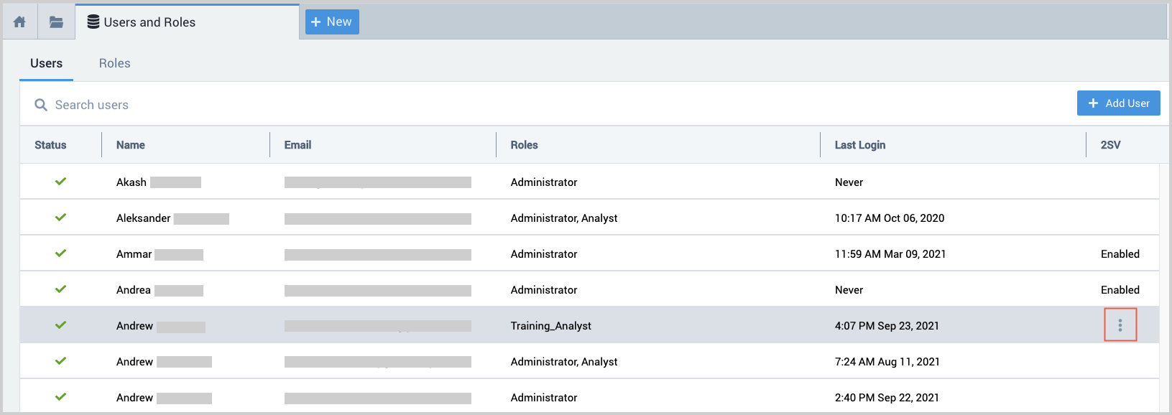Viewport: 1172px width, 415px height.
Task: Click the green checkmark for Akash
Action: click(x=61, y=182)
